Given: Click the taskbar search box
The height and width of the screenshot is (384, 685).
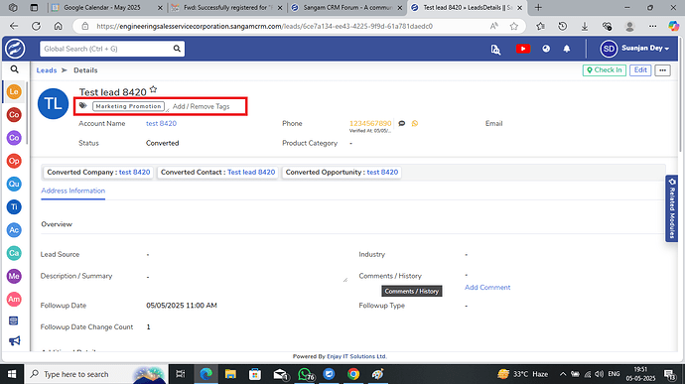Looking at the screenshot, I should click(x=95, y=374).
